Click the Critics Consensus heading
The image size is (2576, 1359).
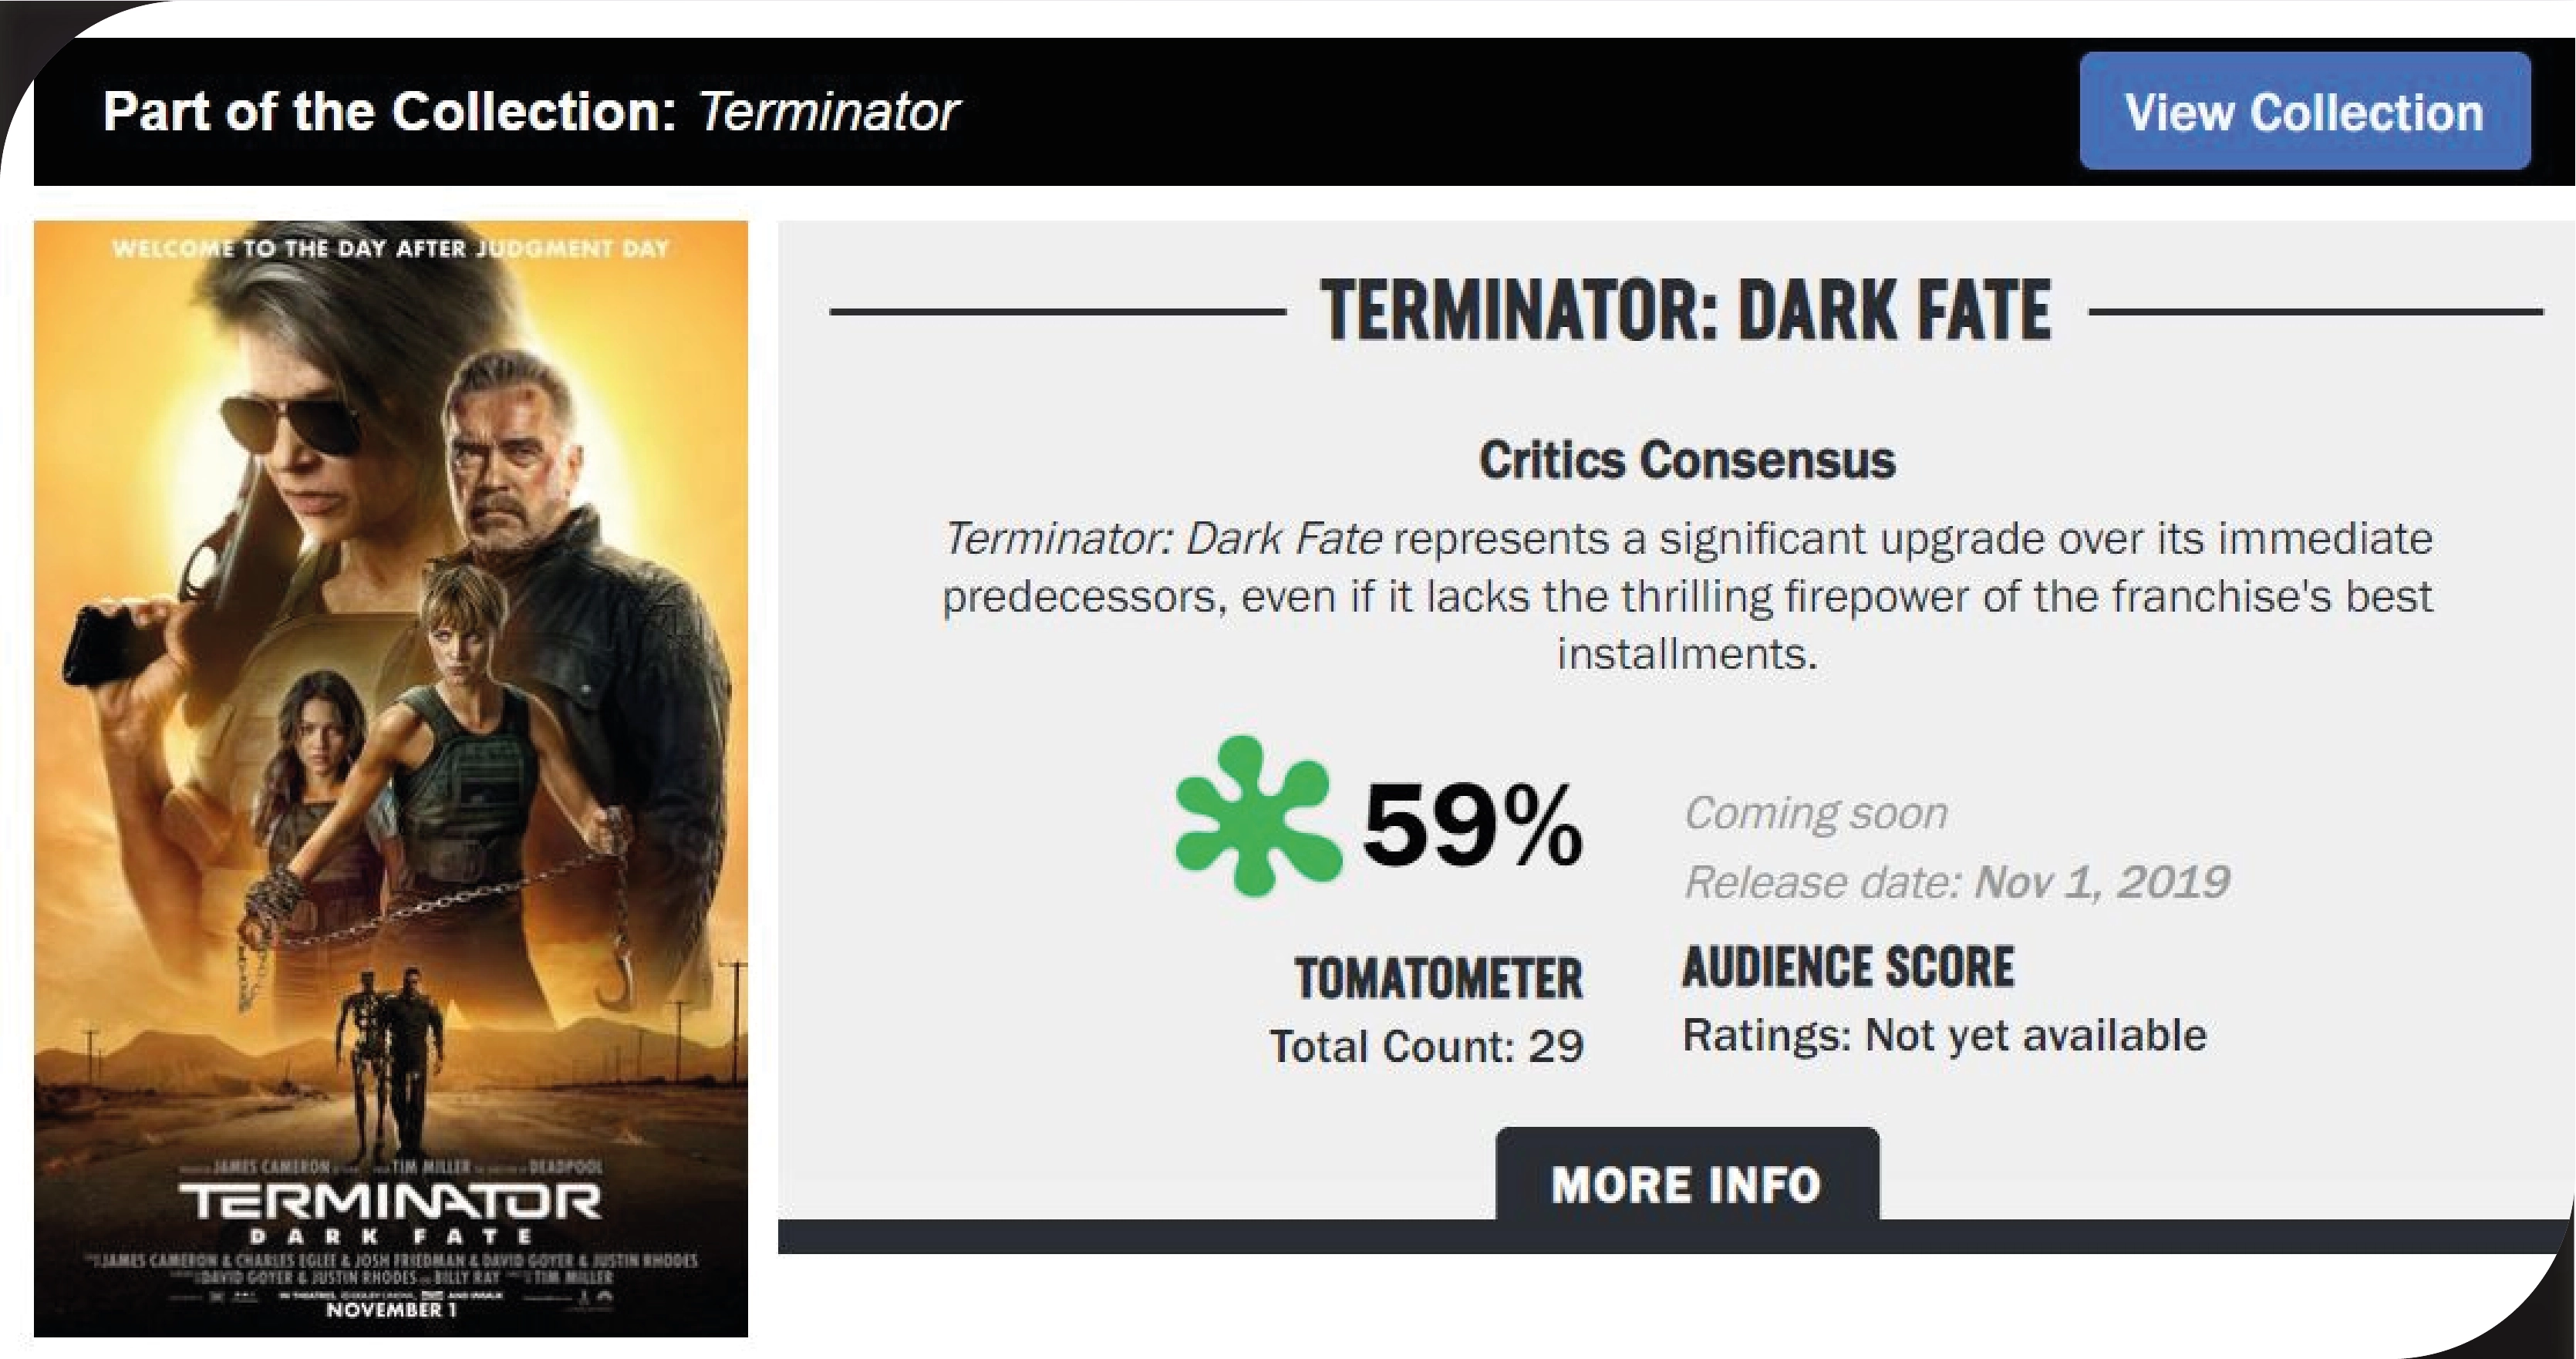(1686, 460)
